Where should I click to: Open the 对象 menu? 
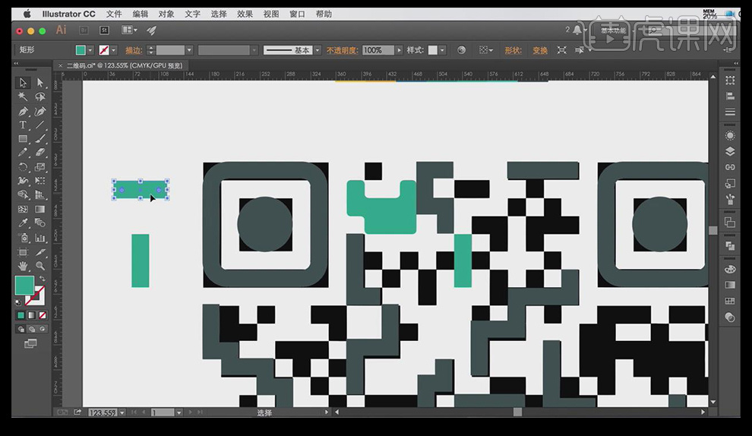[x=166, y=14]
